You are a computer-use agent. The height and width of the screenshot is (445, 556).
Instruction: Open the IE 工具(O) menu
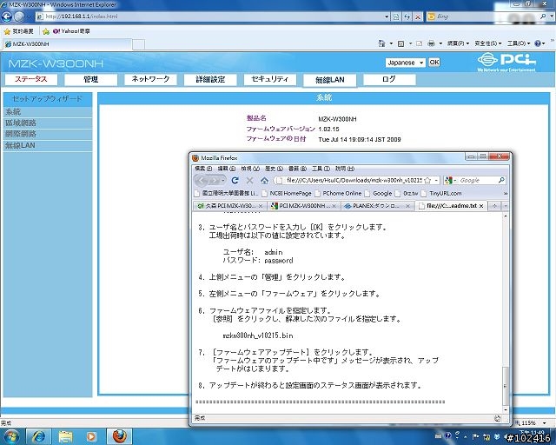(518, 43)
